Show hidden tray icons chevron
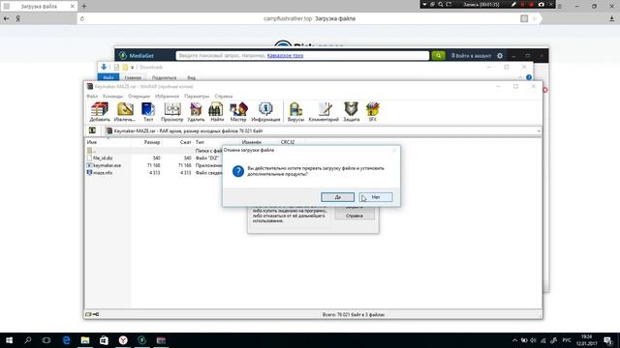Viewport: 620px width, 348px height. tap(514, 340)
